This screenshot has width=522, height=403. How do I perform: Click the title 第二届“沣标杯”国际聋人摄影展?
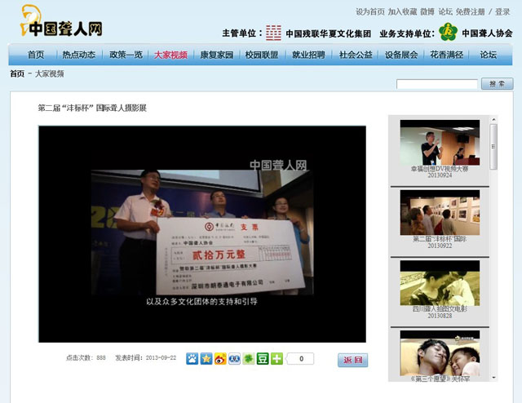pyautogui.click(x=92, y=108)
